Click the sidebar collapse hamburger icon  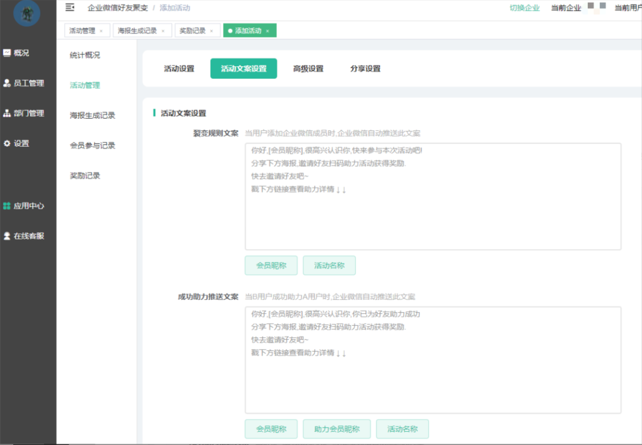point(70,8)
